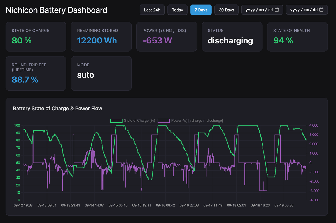Click the 09-17 11:49 x-axis label
Viewport: 336px width, 223px height.
pyautogui.click(x=213, y=206)
